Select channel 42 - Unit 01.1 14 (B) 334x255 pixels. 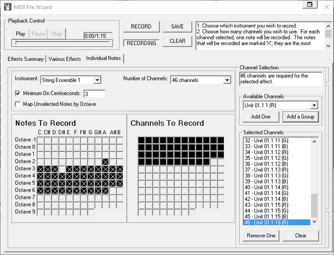click(277, 199)
